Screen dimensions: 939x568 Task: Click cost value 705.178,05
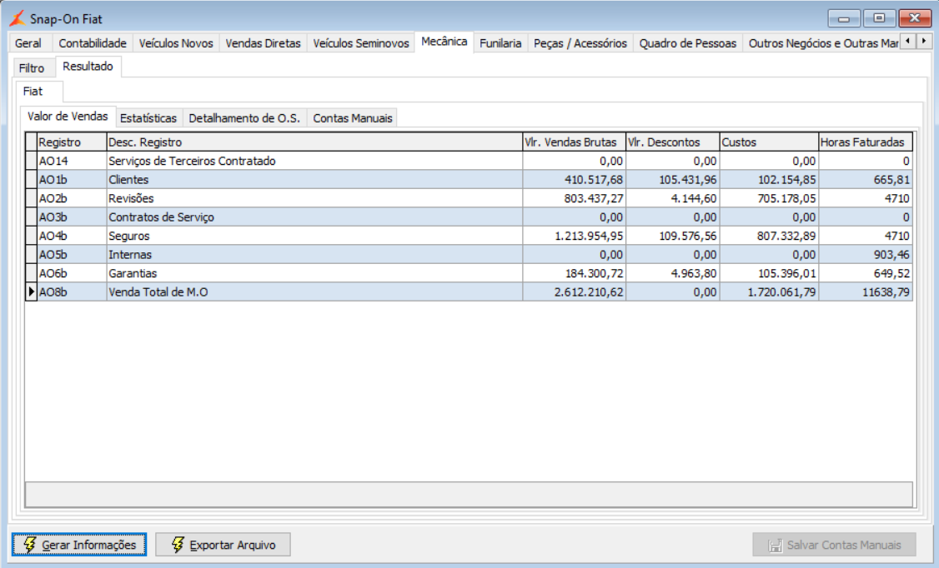(x=769, y=198)
